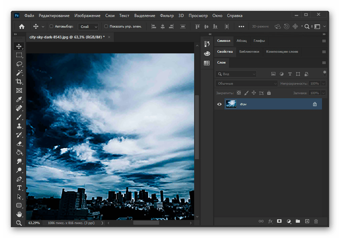340x238 pixels.
Task: Enable the Автовыбор checkbox
Action: coord(51,26)
